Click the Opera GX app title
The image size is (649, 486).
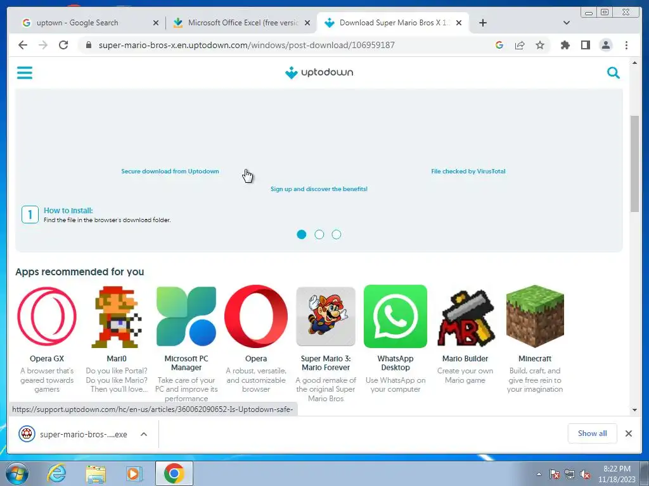[x=47, y=359]
